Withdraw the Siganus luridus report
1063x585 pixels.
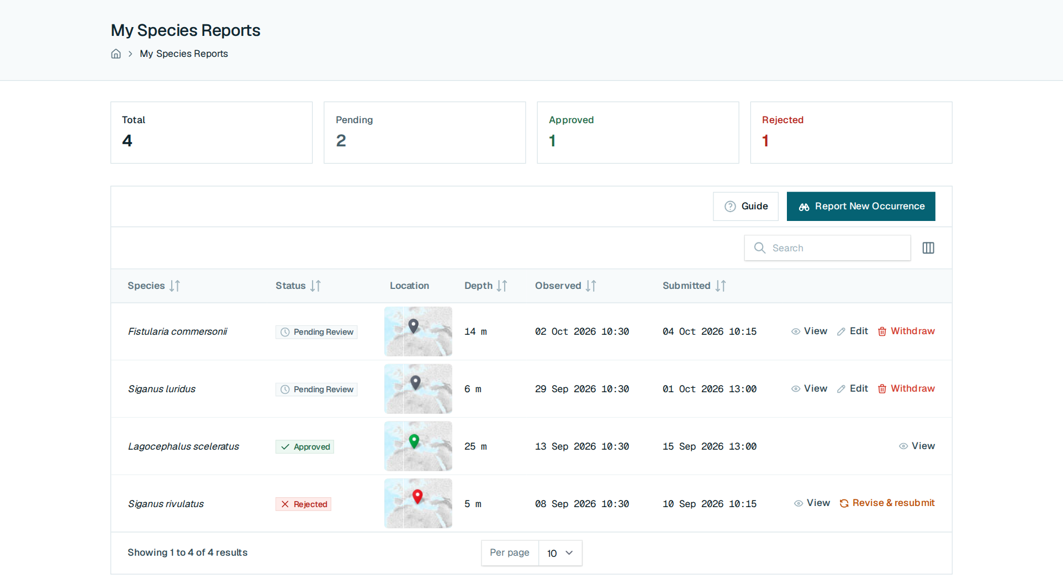point(906,388)
